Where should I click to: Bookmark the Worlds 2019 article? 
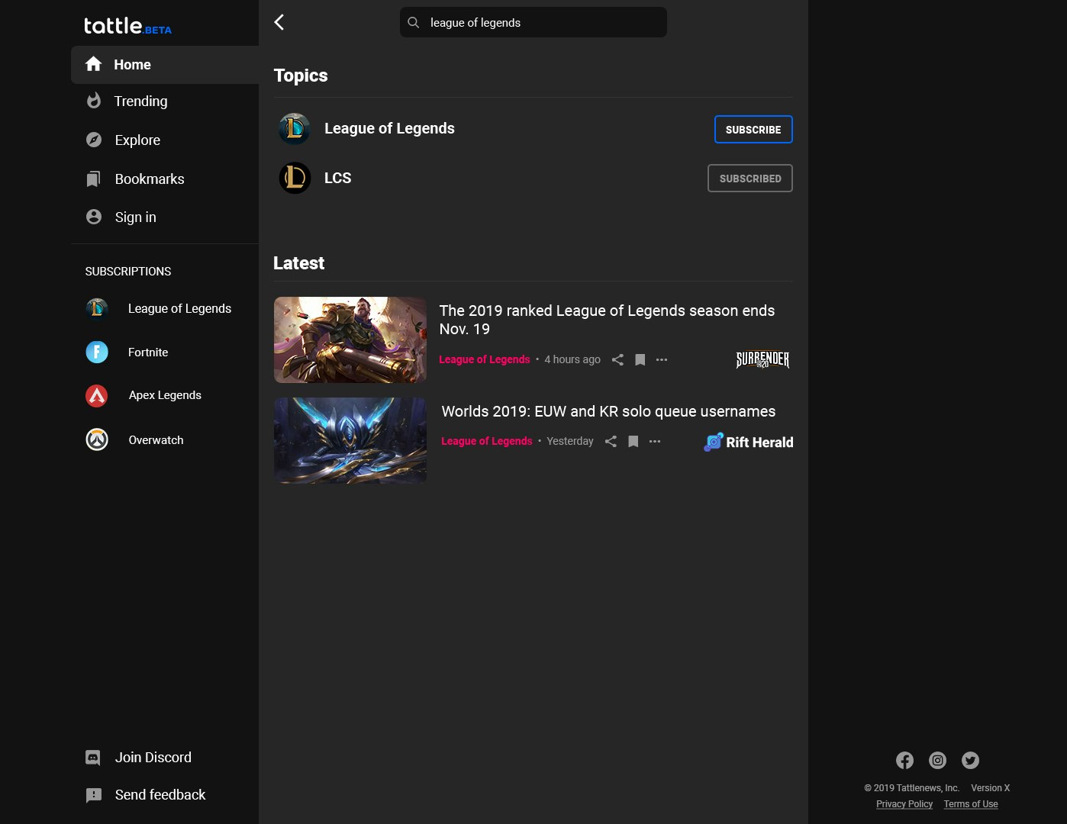633,441
